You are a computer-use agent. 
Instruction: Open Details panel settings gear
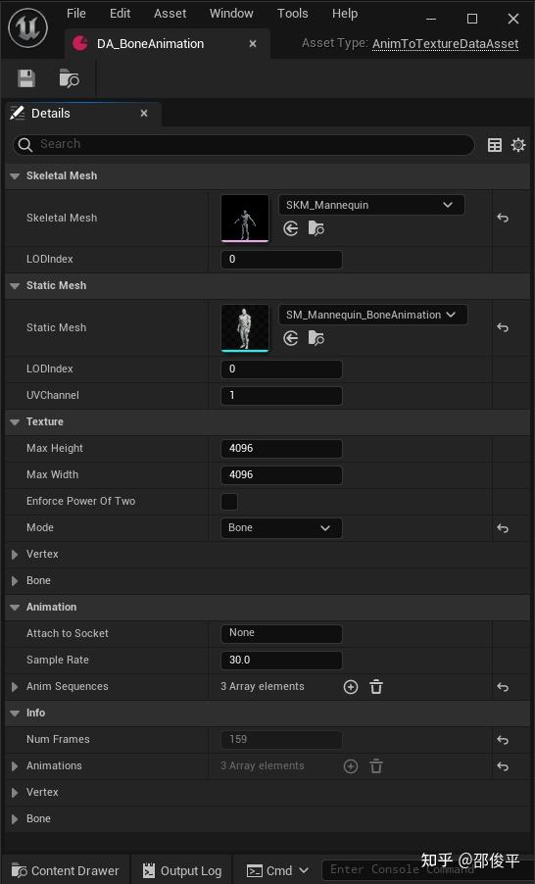518,145
